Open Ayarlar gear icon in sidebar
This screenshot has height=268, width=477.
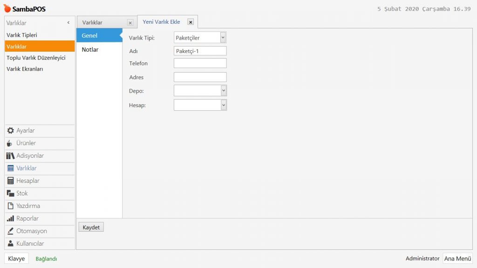10,131
